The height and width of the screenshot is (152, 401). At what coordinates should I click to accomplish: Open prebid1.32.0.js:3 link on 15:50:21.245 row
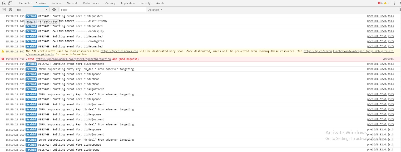[380, 31]
